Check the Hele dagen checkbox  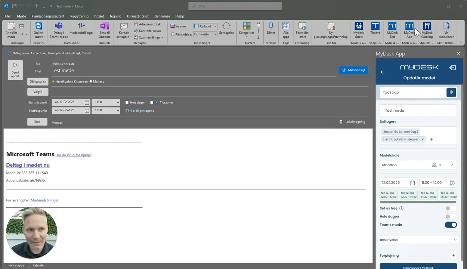127,102
